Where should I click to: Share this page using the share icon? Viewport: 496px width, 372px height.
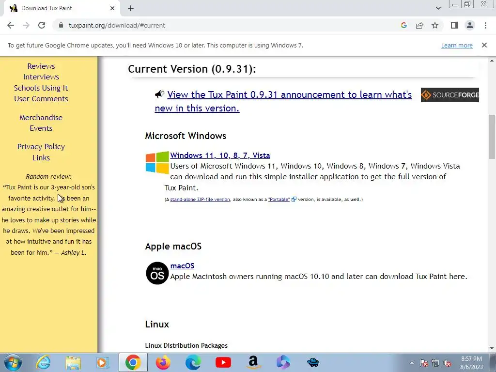419,25
